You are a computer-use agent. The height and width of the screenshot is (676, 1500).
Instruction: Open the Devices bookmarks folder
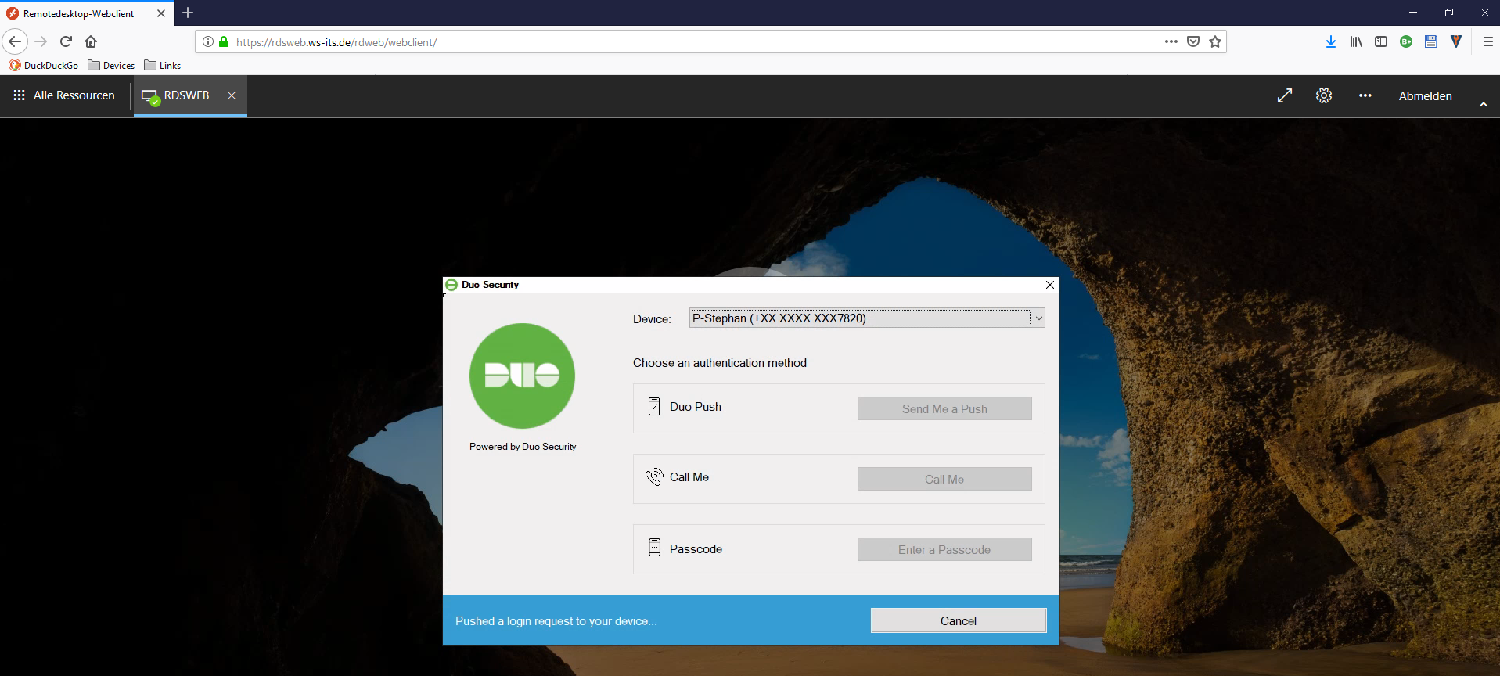(111, 66)
